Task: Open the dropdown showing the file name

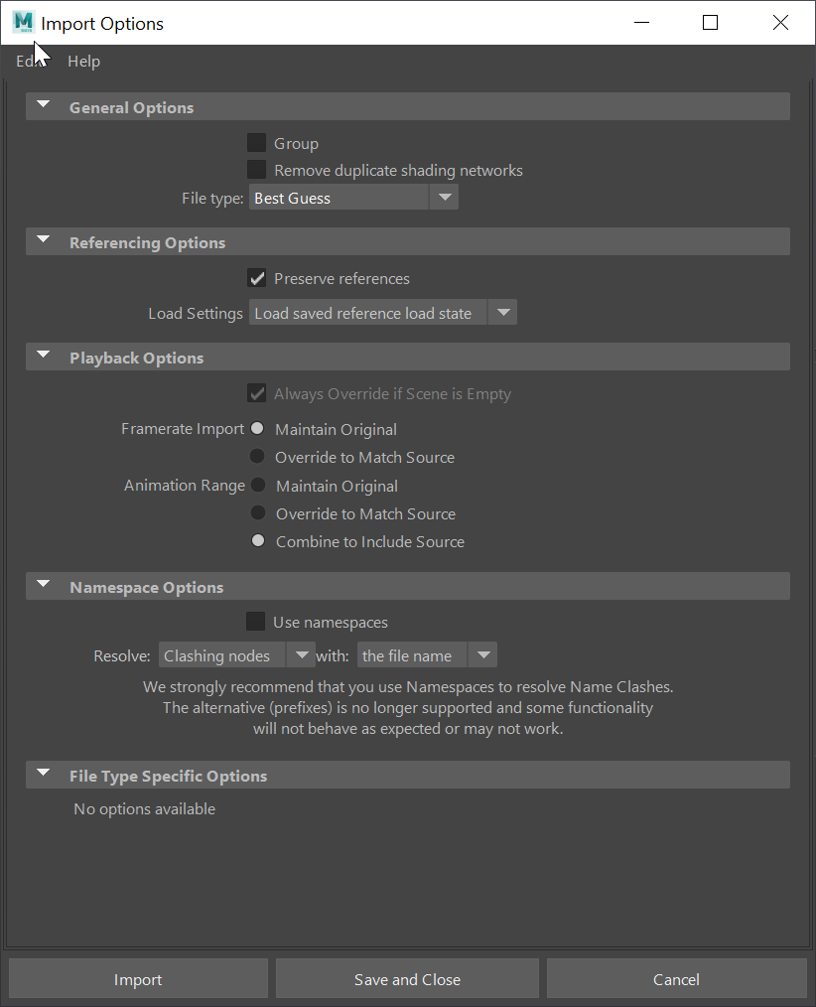Action: point(482,654)
